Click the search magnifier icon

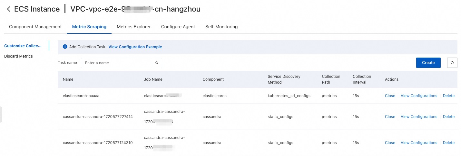[157, 63]
